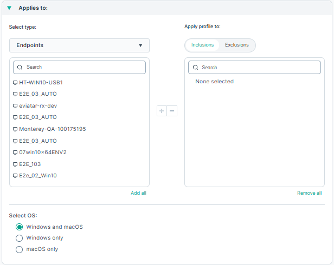Click the computer icon beside eviatar-rx-dev
Image resolution: width=334 pixels, height=265 pixels.
(15, 106)
